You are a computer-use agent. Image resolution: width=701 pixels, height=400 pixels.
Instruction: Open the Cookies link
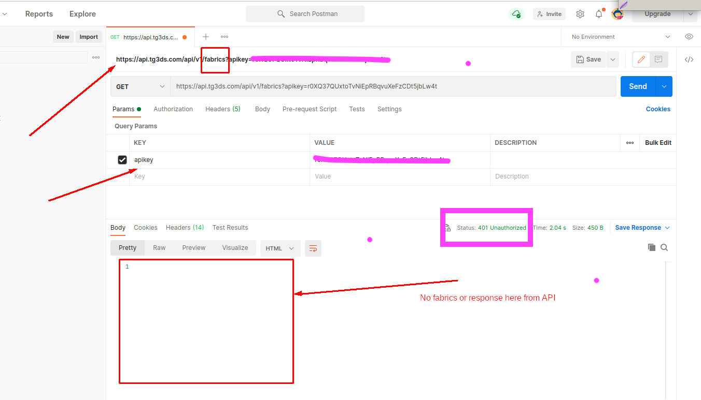(658, 109)
